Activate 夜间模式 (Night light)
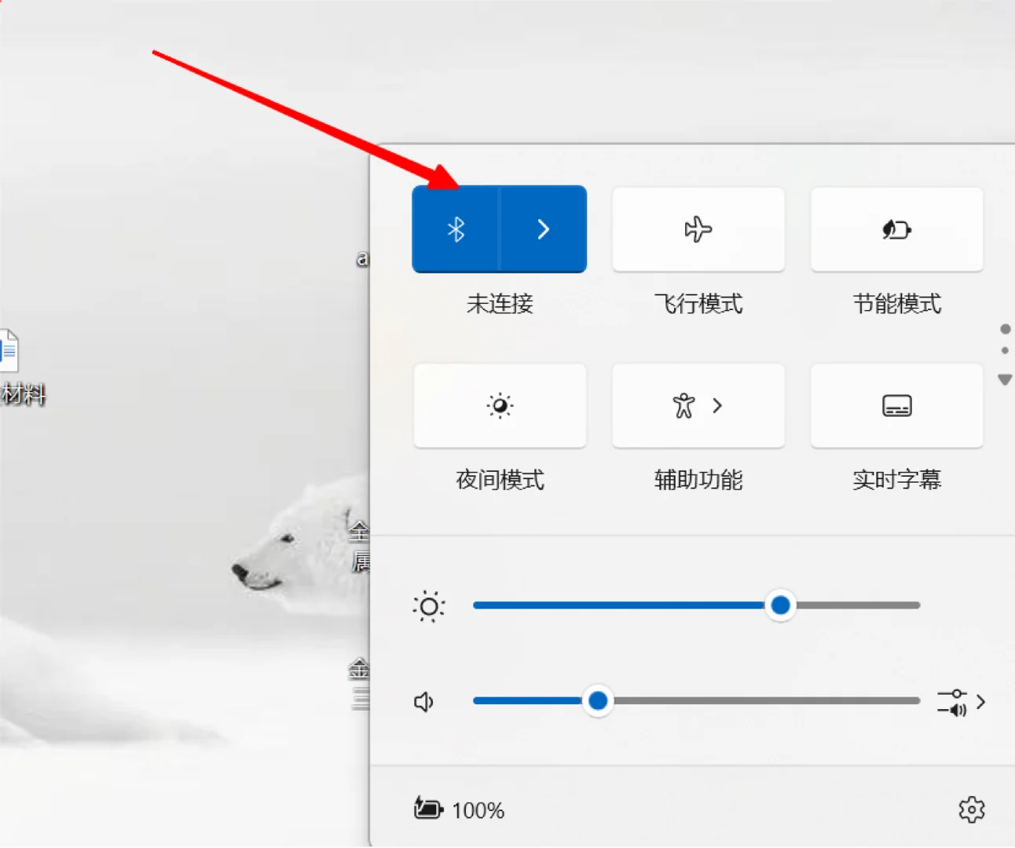Viewport: 1015px width, 848px height. [500, 405]
